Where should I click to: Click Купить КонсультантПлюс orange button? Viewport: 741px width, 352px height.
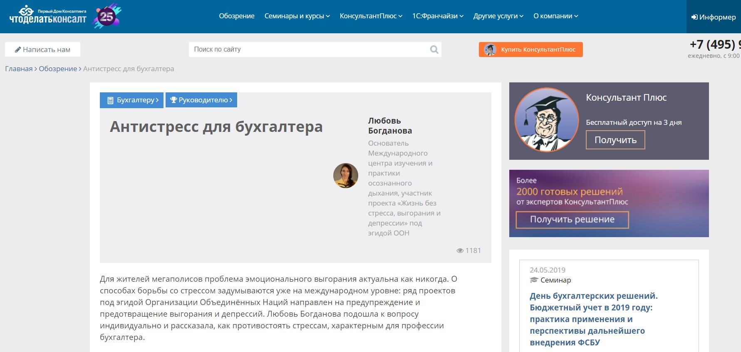coord(530,50)
